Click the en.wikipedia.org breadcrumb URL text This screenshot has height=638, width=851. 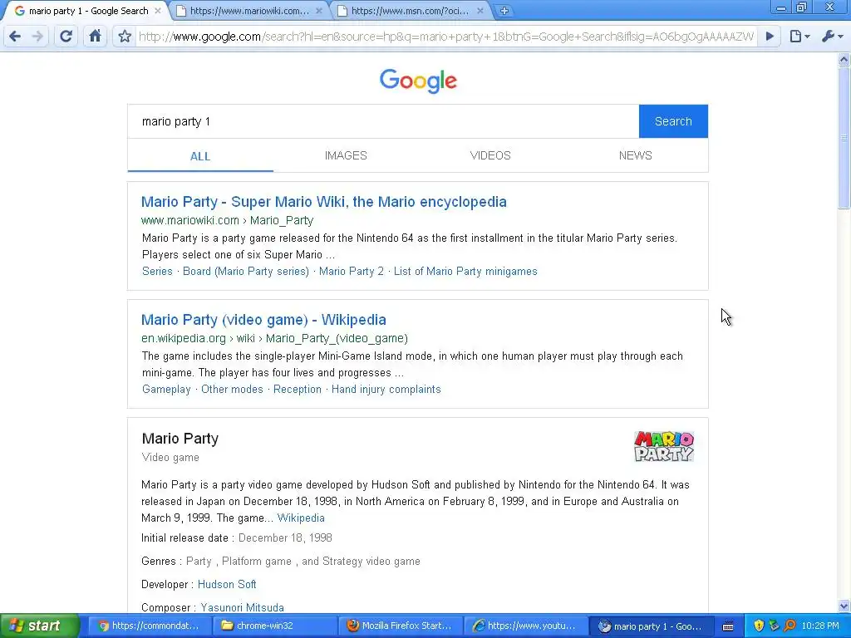click(x=274, y=339)
